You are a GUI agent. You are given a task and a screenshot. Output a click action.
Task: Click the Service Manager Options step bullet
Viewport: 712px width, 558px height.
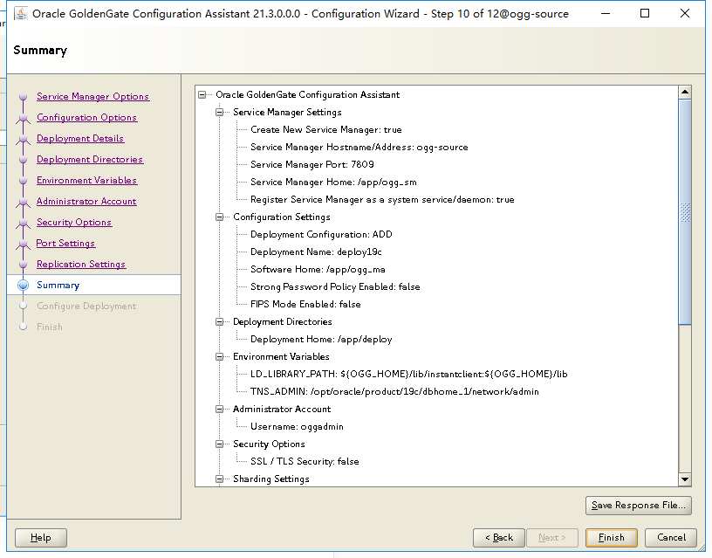(24, 96)
